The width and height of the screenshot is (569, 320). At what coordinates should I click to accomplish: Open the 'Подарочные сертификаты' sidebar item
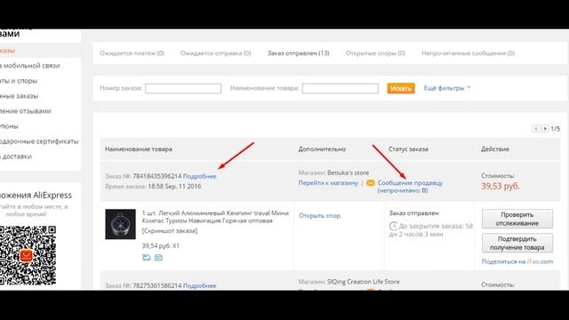point(39,141)
